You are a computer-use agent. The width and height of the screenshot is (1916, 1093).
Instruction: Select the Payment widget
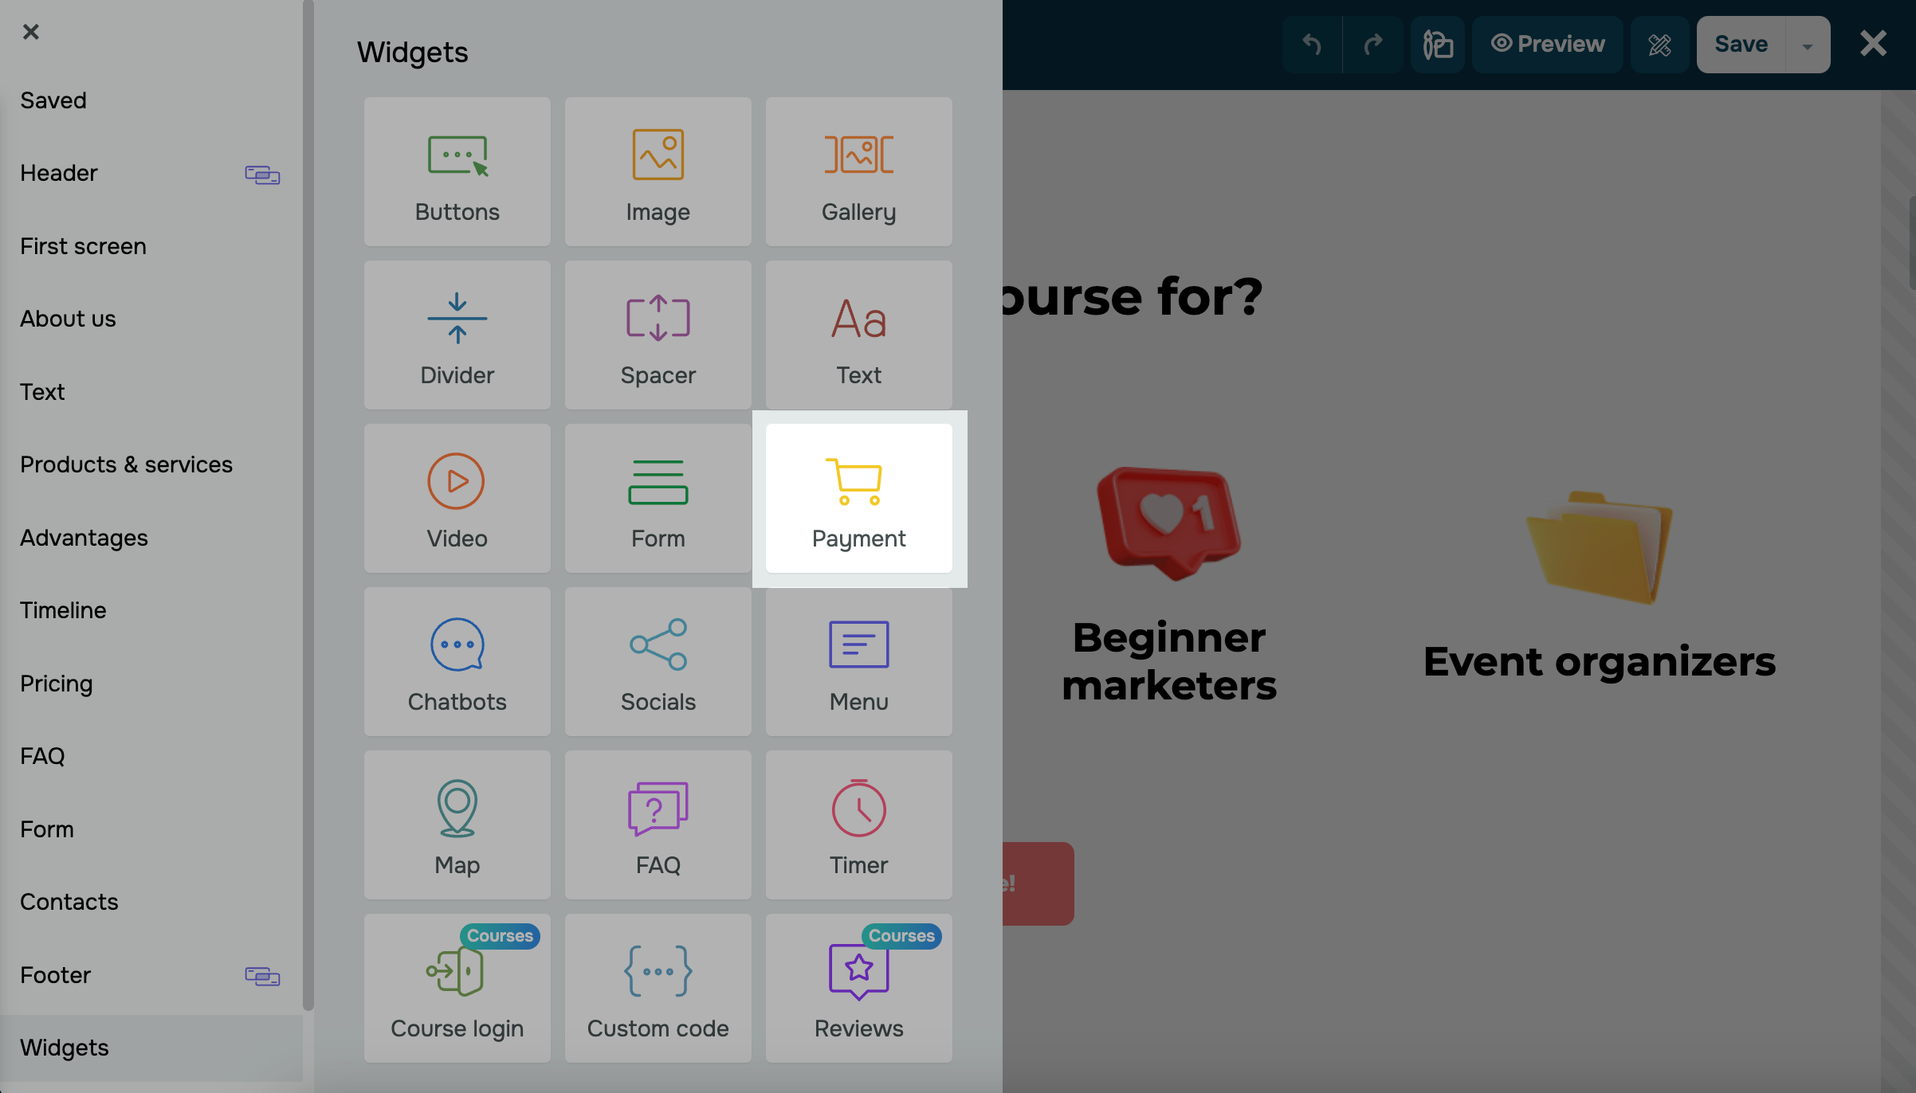tap(858, 498)
